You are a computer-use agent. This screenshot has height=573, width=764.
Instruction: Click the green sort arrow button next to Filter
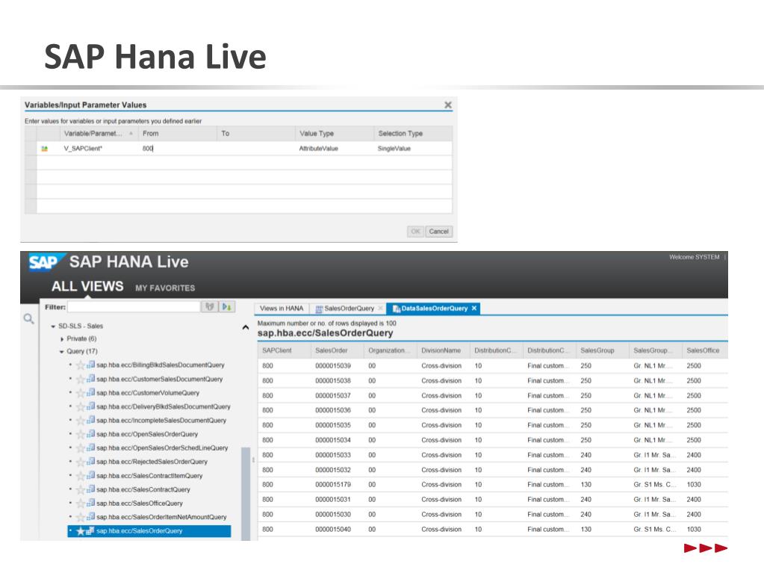226,307
